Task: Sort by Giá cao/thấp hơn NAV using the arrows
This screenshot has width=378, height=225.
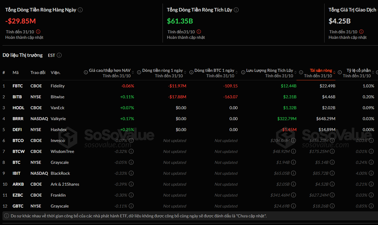Action: click(133, 72)
